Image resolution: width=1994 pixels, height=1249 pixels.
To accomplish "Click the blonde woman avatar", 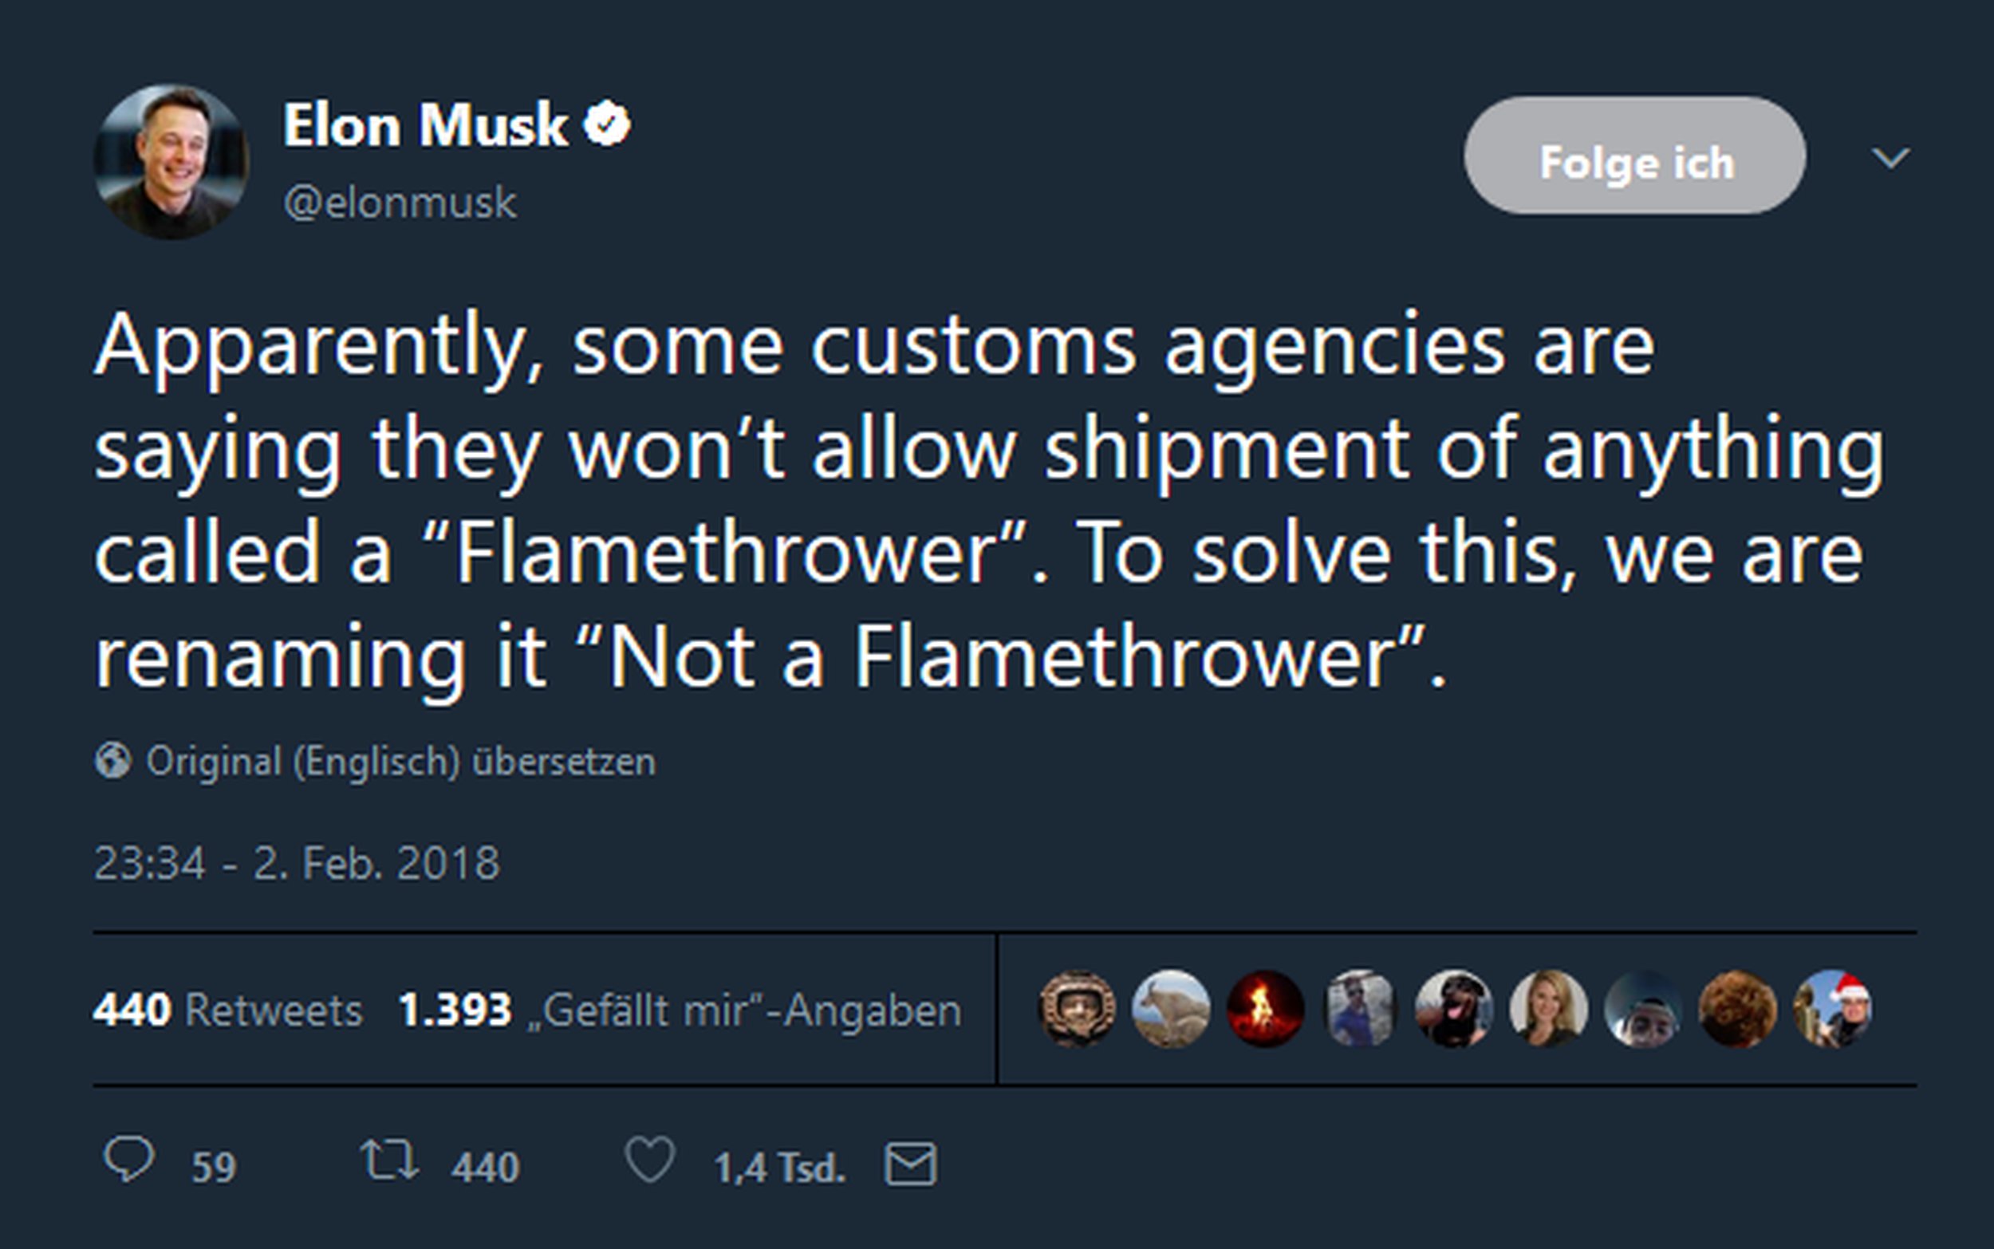I will [1548, 1009].
